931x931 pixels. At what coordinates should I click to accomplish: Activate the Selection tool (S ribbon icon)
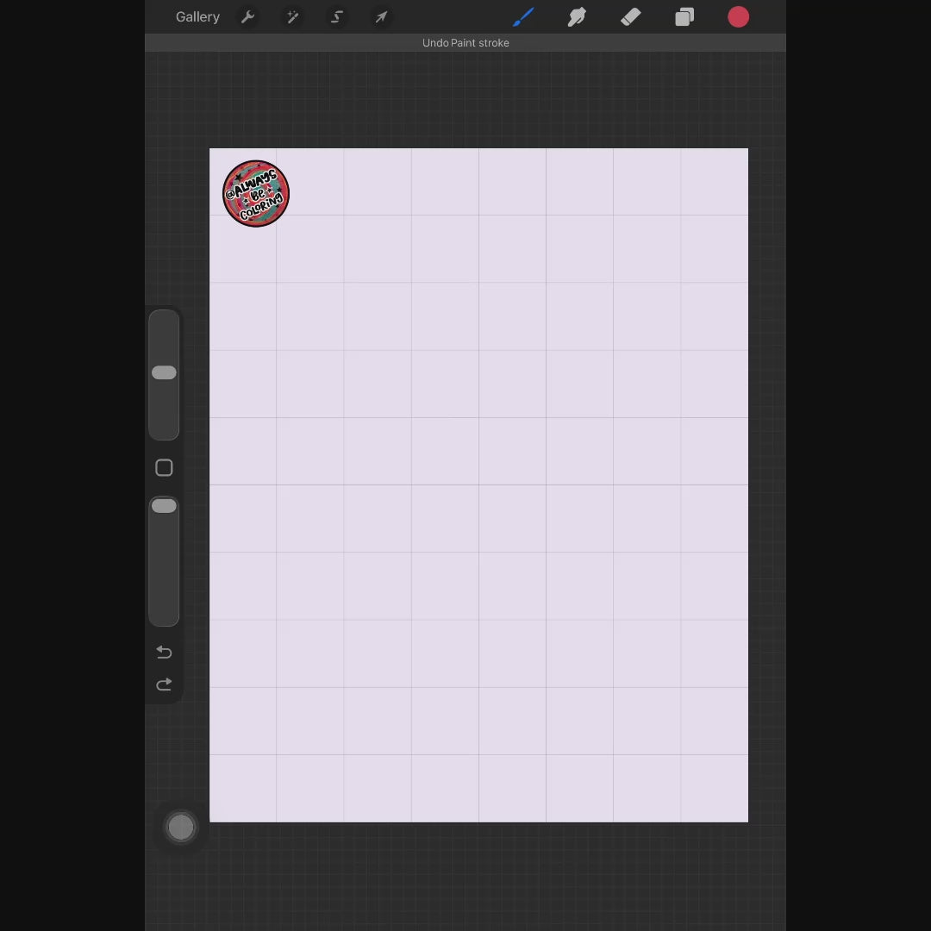click(337, 17)
